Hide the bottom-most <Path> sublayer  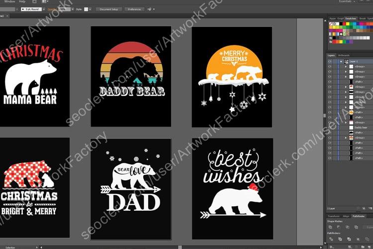(330, 158)
